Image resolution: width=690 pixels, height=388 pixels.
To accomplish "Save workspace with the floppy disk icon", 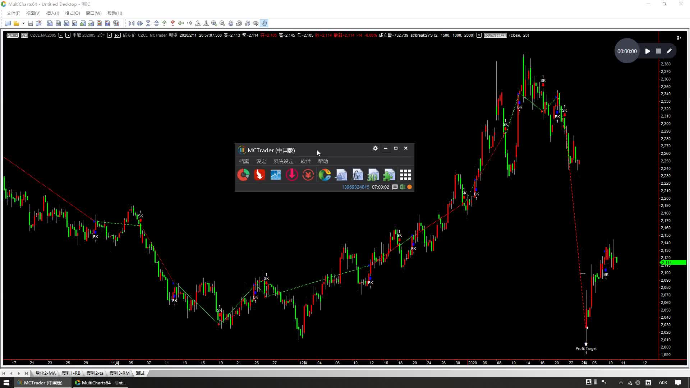I will click(31, 23).
